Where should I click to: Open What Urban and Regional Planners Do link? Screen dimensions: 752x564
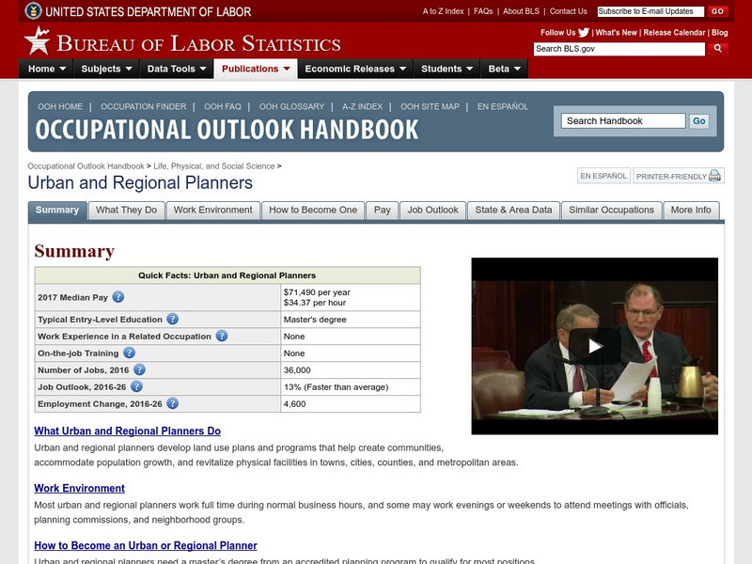click(x=127, y=431)
